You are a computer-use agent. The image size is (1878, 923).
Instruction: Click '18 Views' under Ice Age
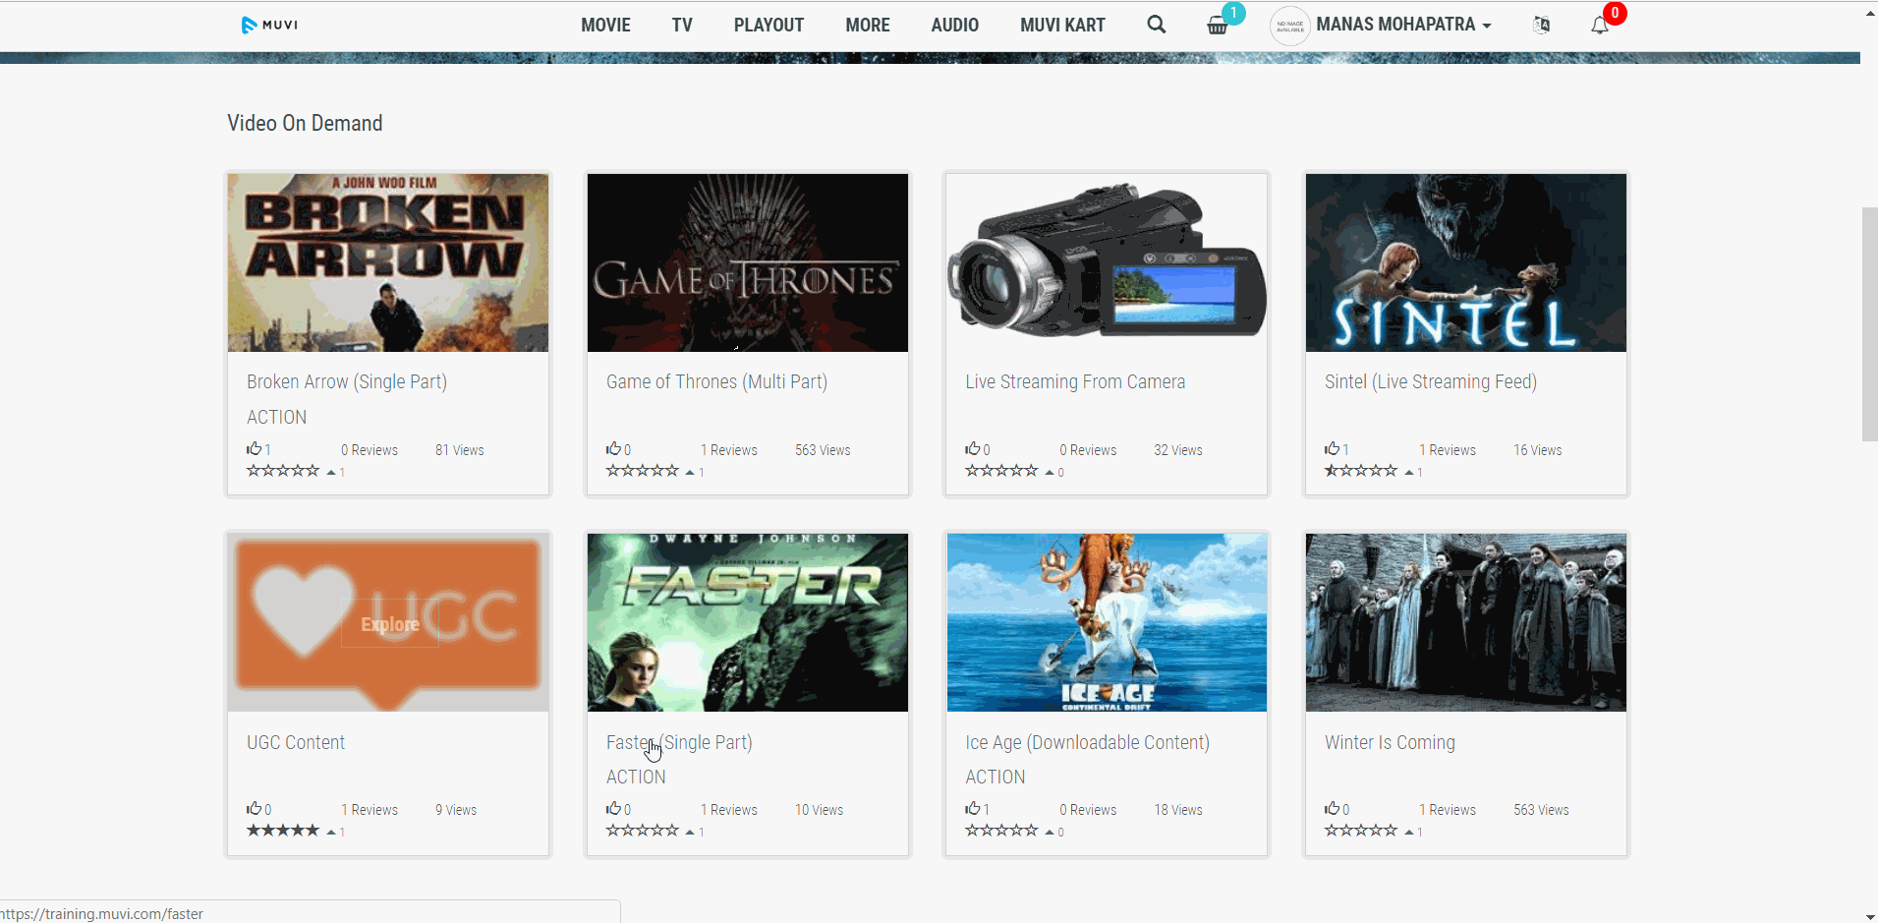point(1178,810)
